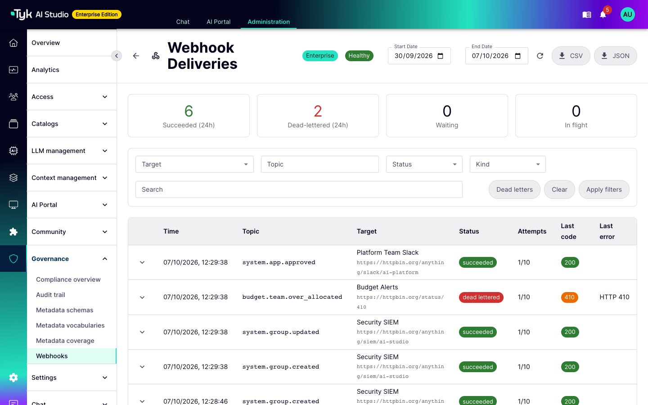Open the Governance shield icon
Image resolution: width=648 pixels, height=405 pixels.
point(13,259)
